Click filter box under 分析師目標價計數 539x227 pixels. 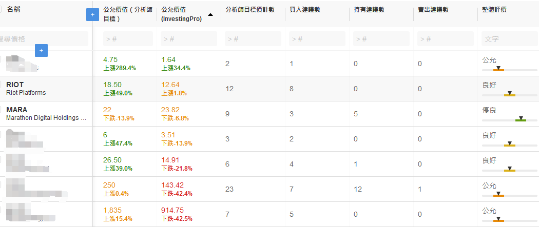coord(253,39)
